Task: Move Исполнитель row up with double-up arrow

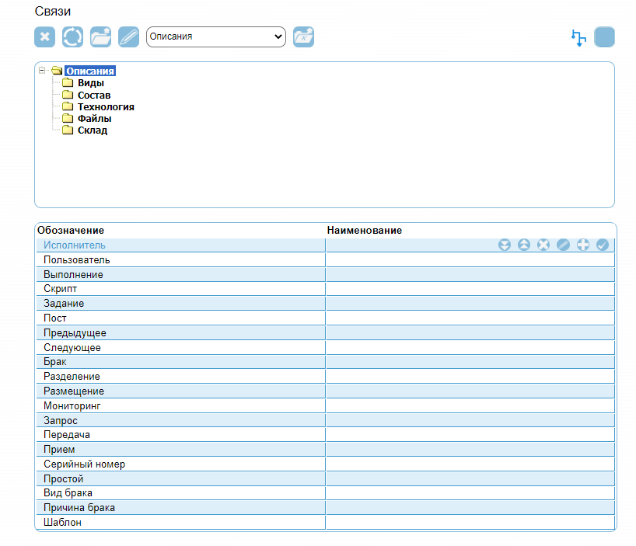Action: (524, 245)
